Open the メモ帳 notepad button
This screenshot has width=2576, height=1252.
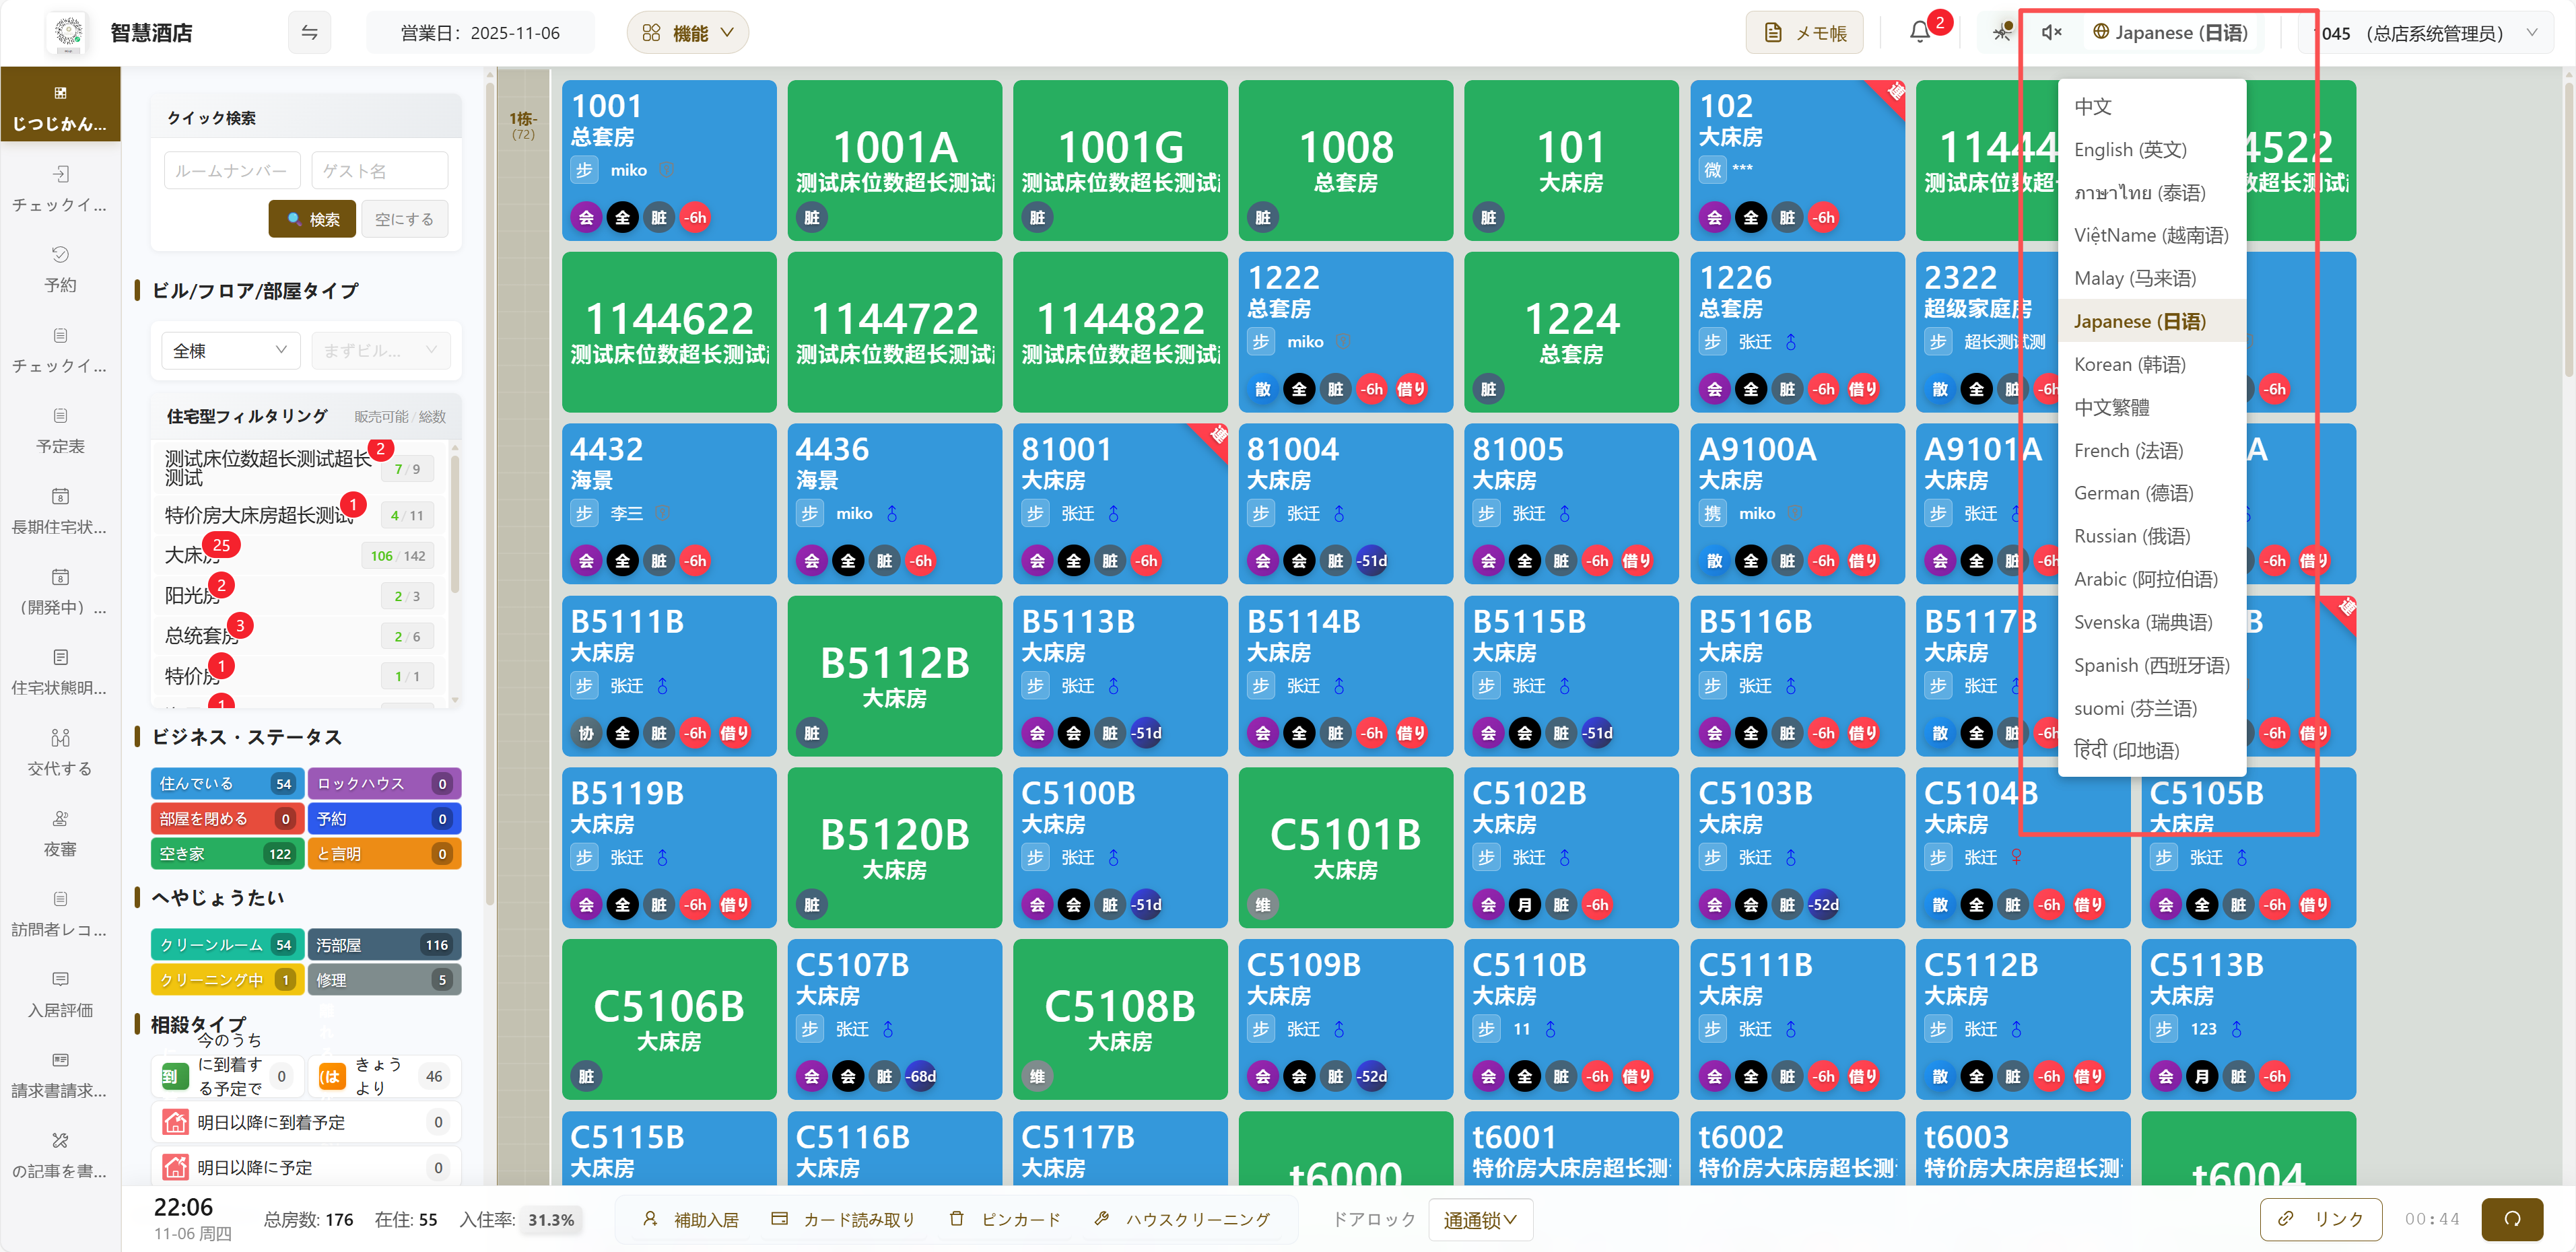pos(1805,33)
